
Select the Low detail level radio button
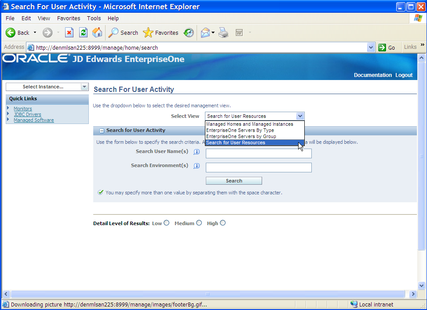click(x=167, y=223)
